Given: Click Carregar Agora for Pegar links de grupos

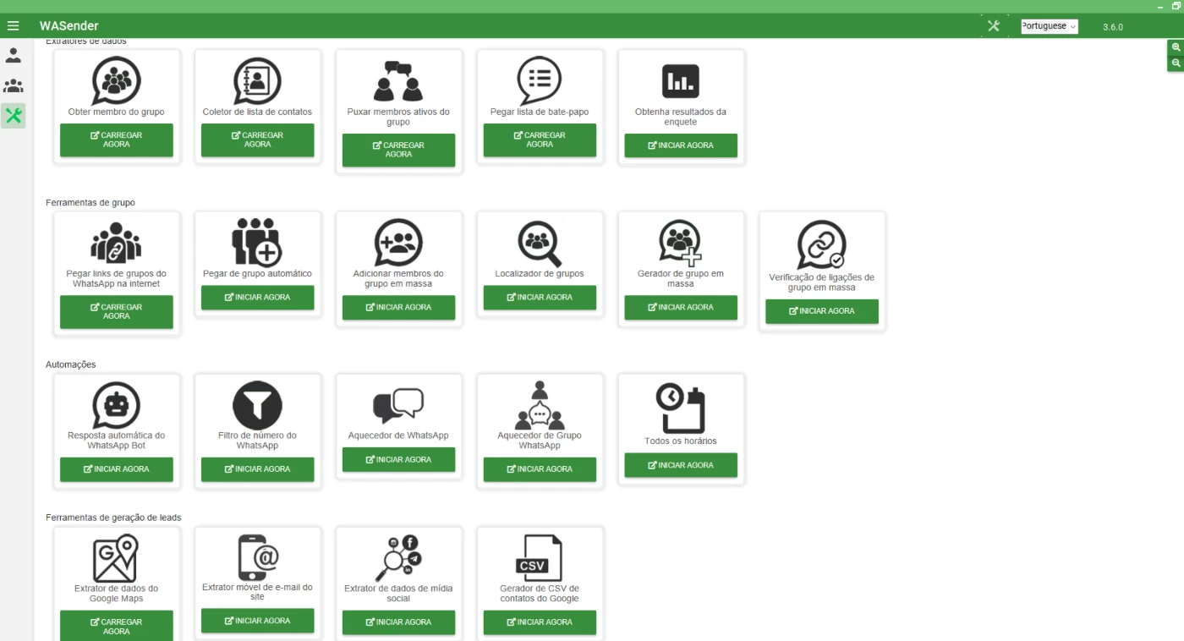Looking at the screenshot, I should click(116, 312).
